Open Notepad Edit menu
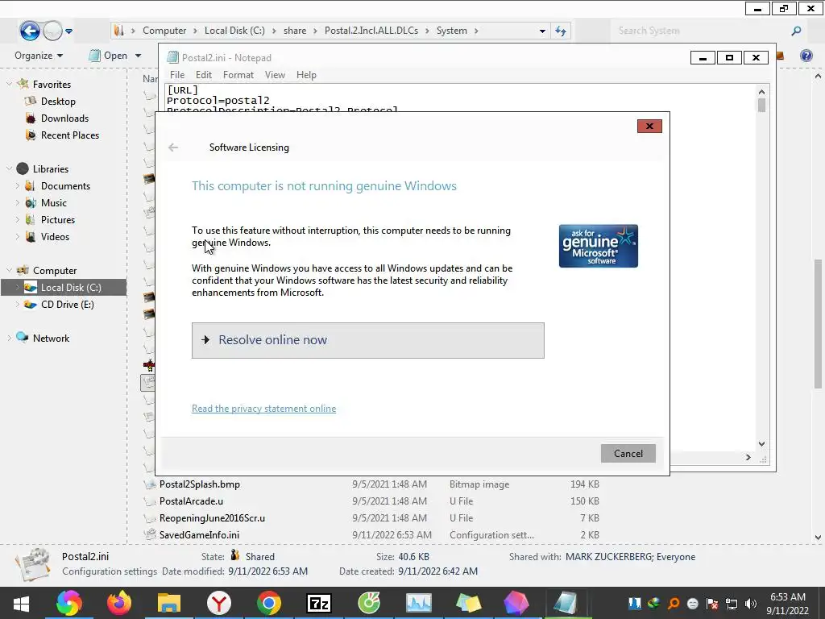Viewport: 825px width, 619px height. click(x=204, y=75)
